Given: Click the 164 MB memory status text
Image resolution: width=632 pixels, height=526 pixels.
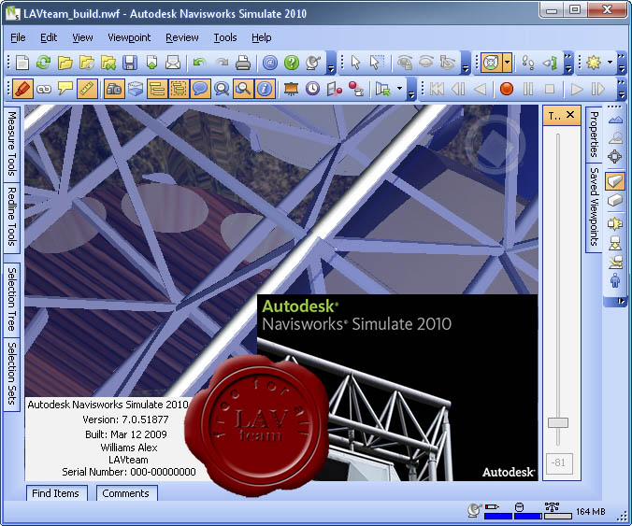Looking at the screenshot, I should click(591, 511).
